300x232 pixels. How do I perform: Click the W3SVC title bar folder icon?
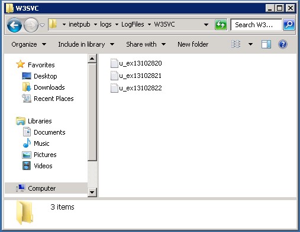(x=9, y=8)
